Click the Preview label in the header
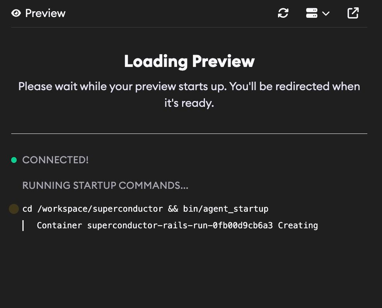 [45, 13]
